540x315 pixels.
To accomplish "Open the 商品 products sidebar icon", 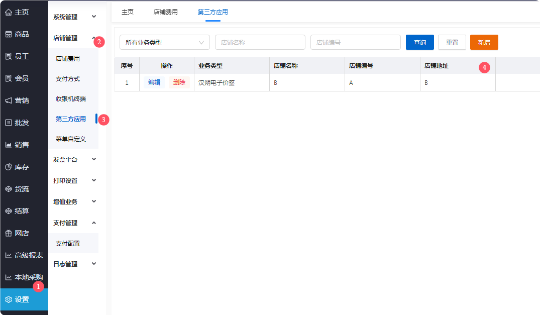I will click(8, 34).
